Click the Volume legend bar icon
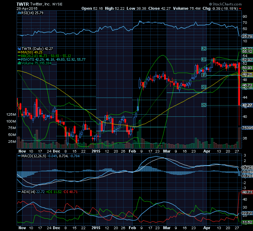The image size is (253, 231). [20, 63]
